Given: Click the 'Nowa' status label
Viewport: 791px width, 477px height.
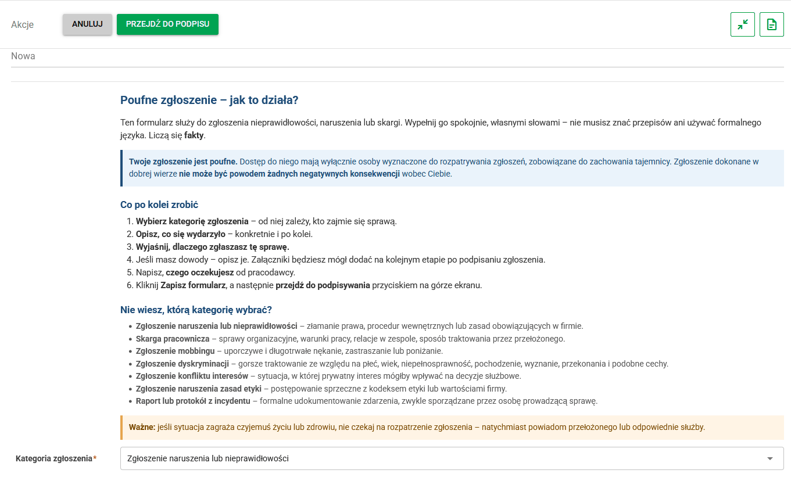Looking at the screenshot, I should [x=23, y=56].
